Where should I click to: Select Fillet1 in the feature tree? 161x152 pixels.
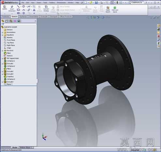point(7,53)
